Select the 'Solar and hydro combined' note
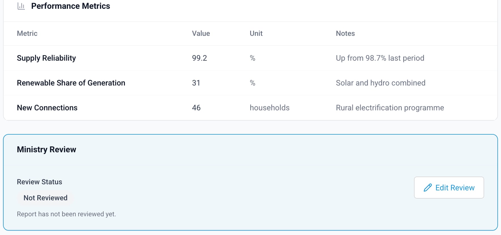This screenshot has height=235, width=501. point(381,83)
